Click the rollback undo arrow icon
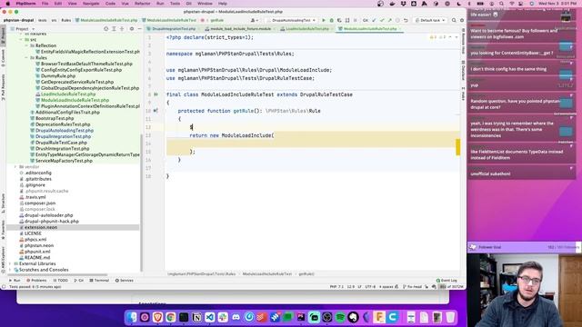582x327 pixels. point(406,20)
